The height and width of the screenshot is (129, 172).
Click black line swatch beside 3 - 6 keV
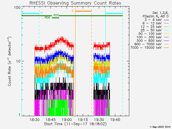[166, 20]
